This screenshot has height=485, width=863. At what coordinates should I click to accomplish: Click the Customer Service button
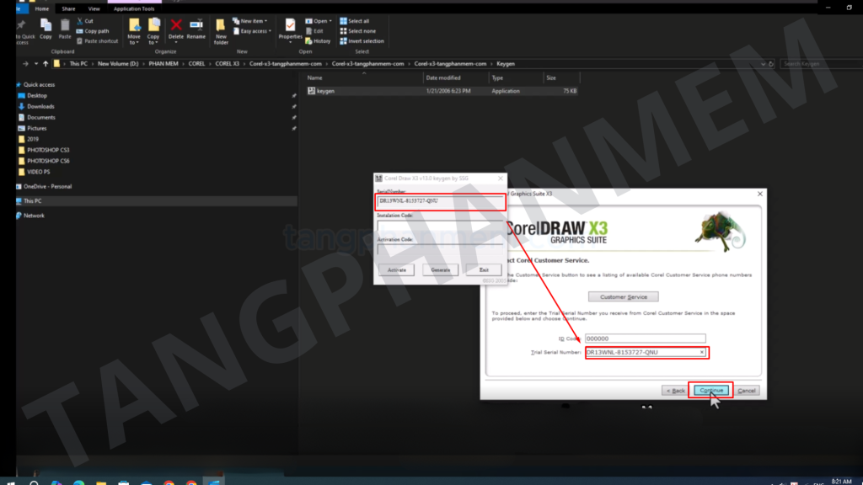[x=624, y=297]
